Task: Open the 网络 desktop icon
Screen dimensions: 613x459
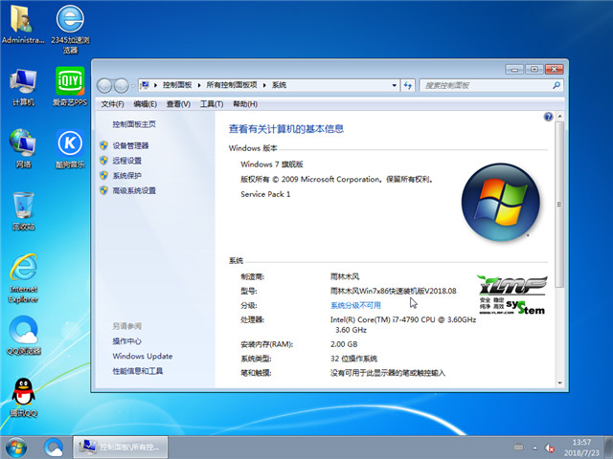Action: pos(23,148)
